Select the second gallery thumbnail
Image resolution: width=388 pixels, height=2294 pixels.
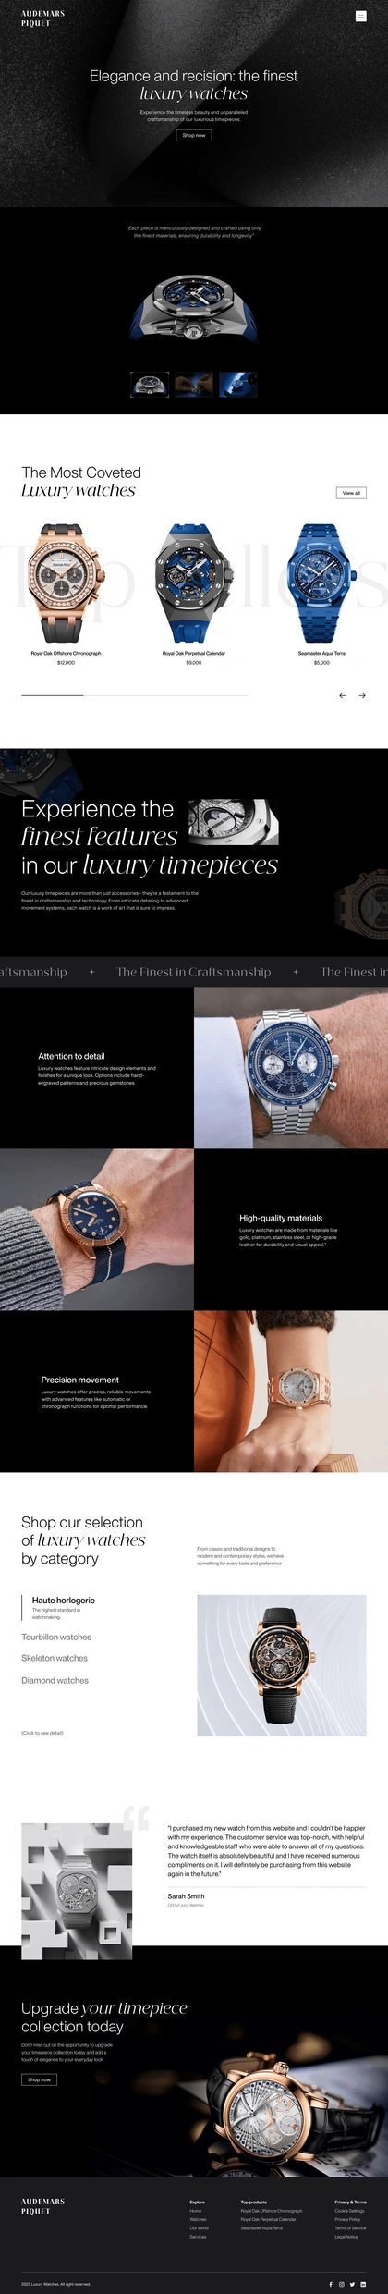[x=194, y=385]
